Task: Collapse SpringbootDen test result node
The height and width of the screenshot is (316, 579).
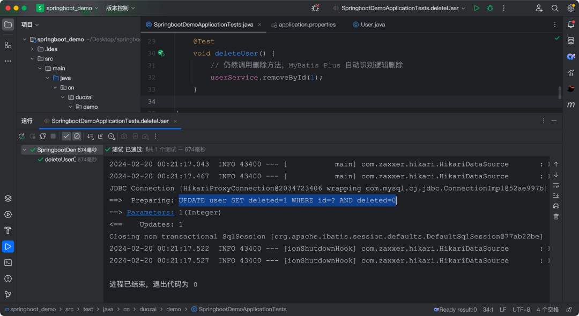Action: [x=24, y=150]
